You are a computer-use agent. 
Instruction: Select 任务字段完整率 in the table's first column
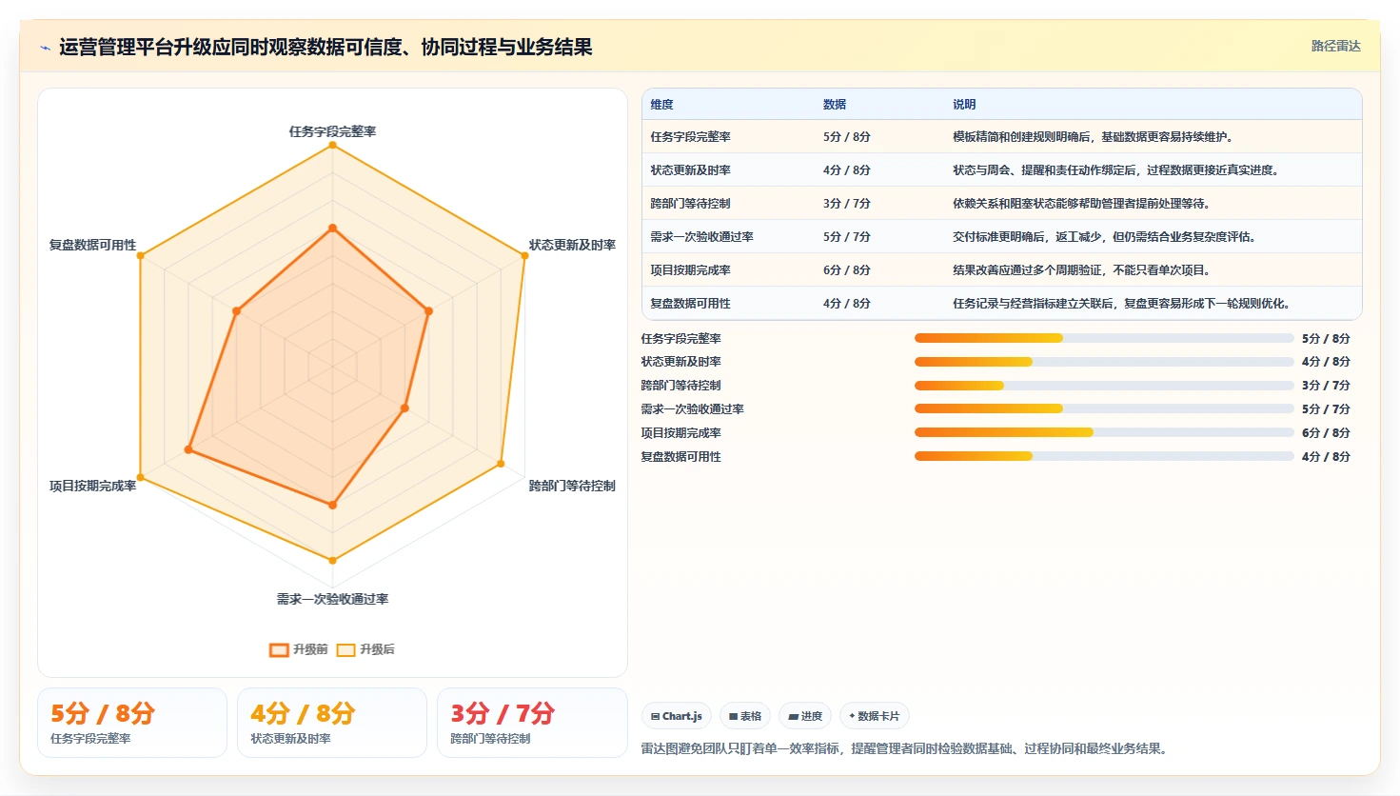[691, 137]
